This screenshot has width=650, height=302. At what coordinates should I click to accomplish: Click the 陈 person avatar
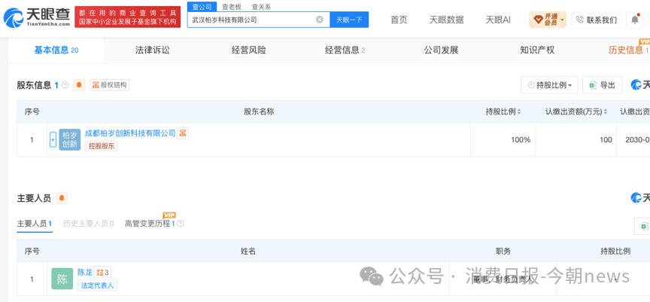62,279
